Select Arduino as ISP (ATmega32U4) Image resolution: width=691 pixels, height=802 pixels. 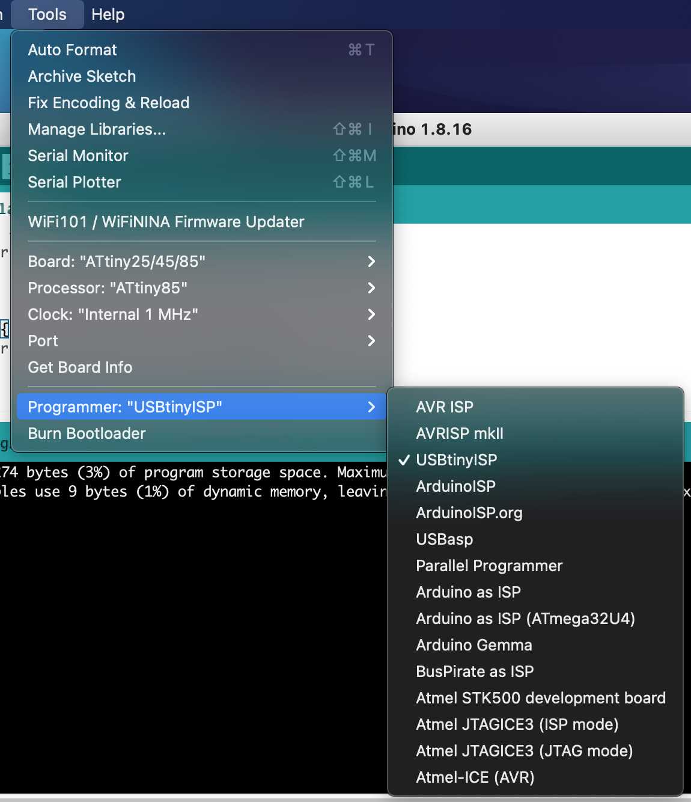tap(535, 619)
